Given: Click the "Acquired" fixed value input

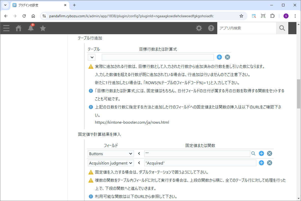Looking at the screenshot, I should point(200,163).
